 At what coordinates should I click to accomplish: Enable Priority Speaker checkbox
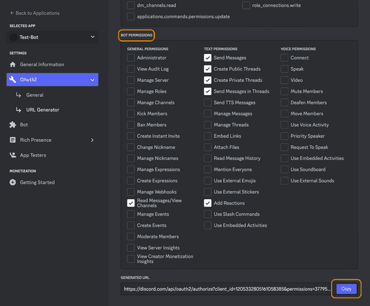pyautogui.click(x=285, y=136)
